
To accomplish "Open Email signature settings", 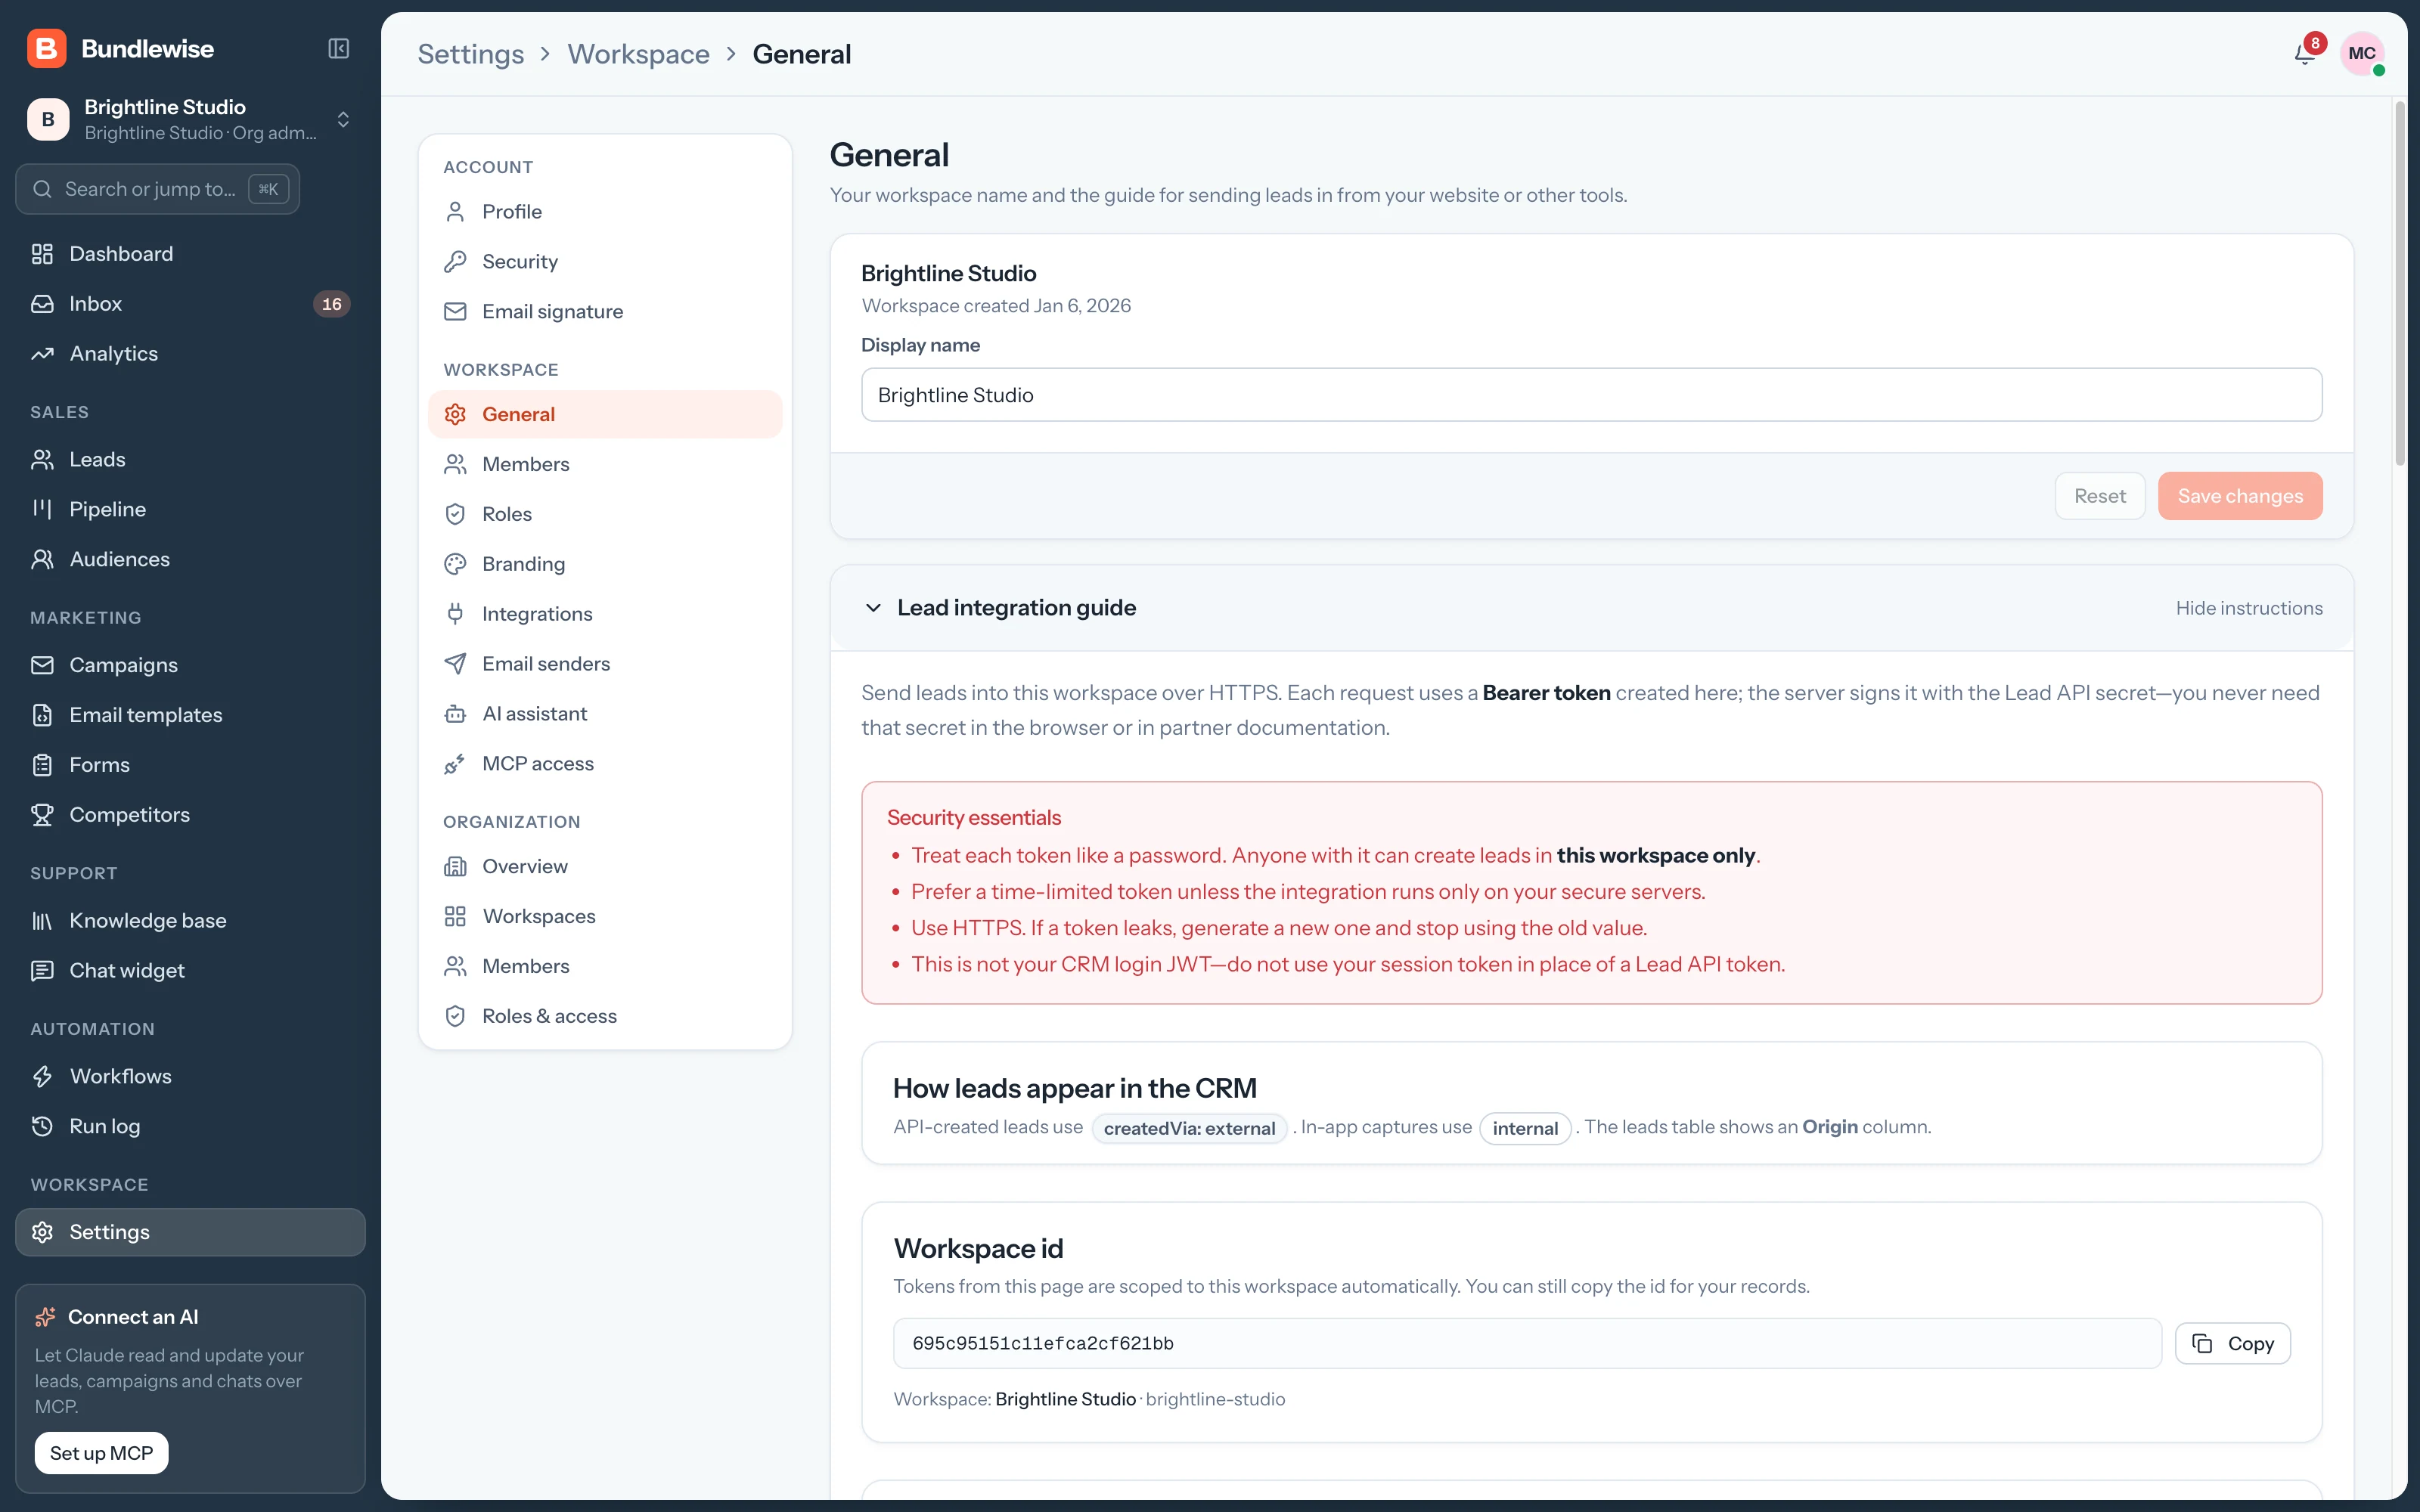I will tap(605, 312).
